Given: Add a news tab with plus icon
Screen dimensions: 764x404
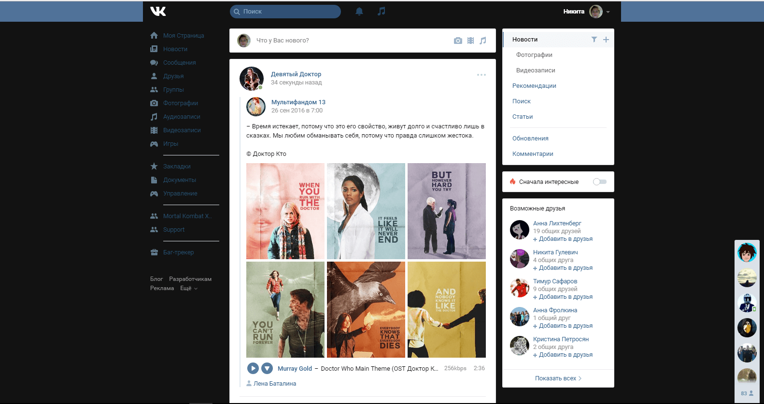Looking at the screenshot, I should (606, 40).
